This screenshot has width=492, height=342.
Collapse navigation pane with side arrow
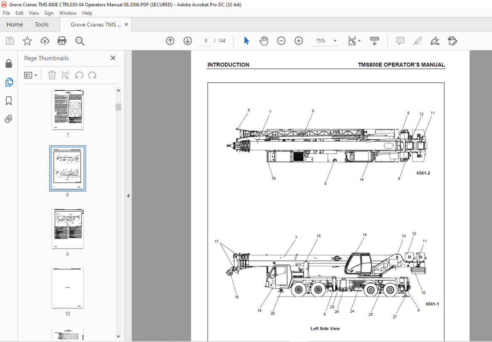tap(128, 196)
